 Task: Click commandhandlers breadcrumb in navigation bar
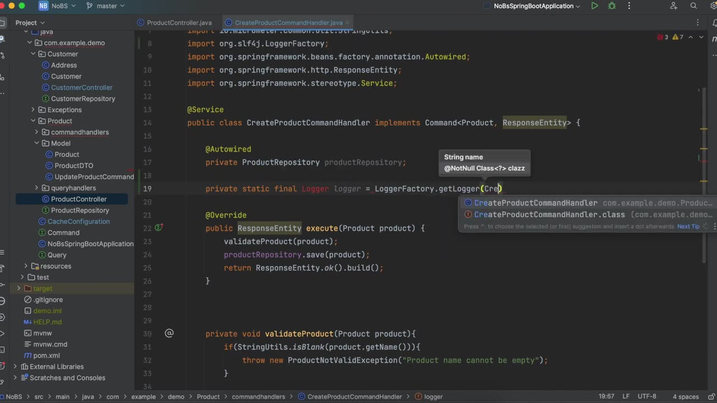point(259,396)
